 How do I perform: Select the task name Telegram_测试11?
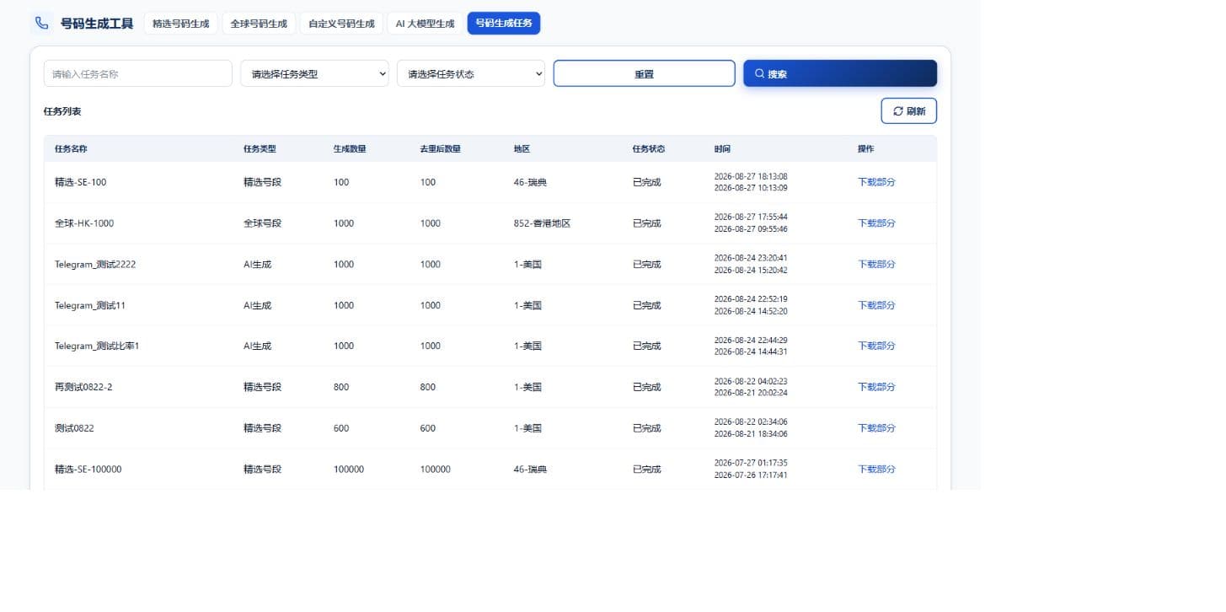click(x=90, y=305)
